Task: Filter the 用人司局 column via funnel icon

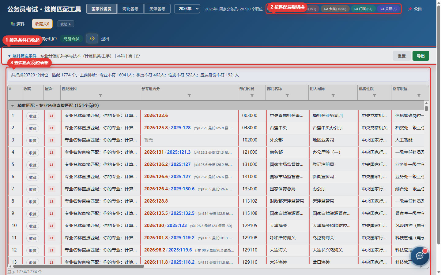Action: (333, 95)
